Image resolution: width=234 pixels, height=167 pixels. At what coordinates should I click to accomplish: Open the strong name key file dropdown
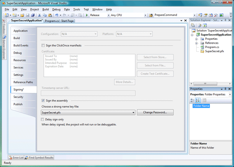(133, 112)
